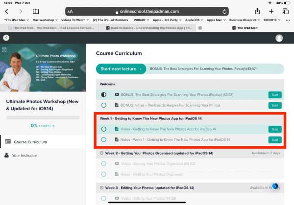This screenshot has width=294, height=205.
Task: Switch to iPad Lessons for Seniors tab
Action: [x=49, y=28]
